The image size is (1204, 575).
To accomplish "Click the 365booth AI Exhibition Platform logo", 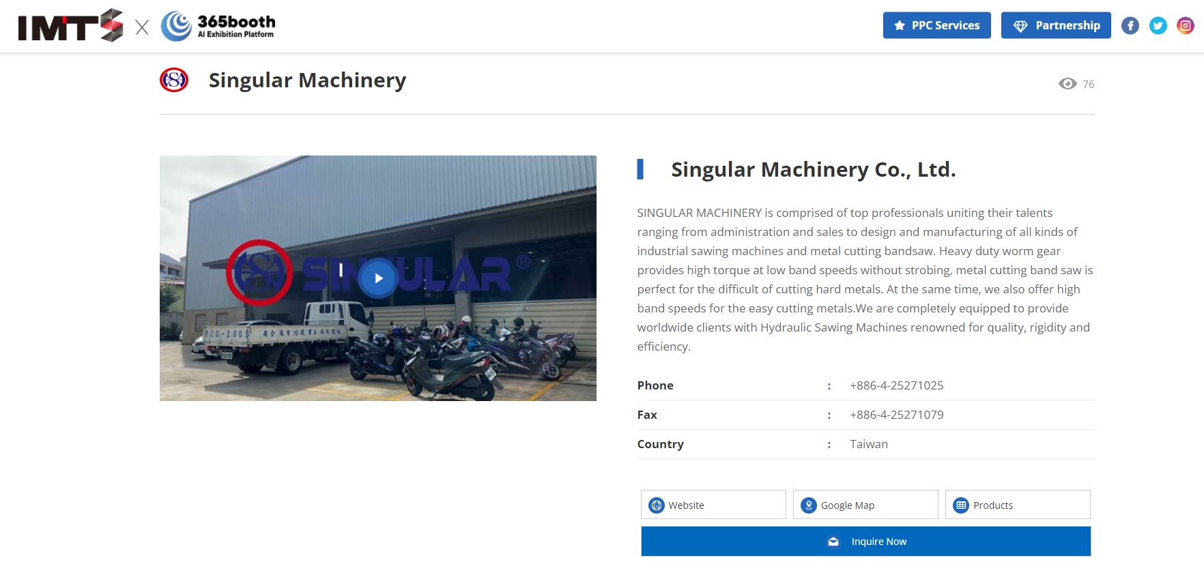I will 218,26.
